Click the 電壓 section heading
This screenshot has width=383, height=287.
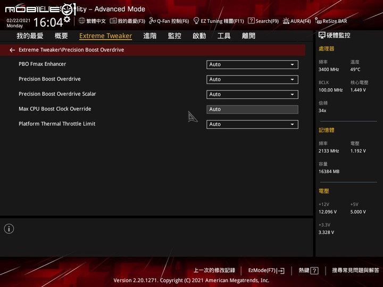pyautogui.click(x=323, y=191)
